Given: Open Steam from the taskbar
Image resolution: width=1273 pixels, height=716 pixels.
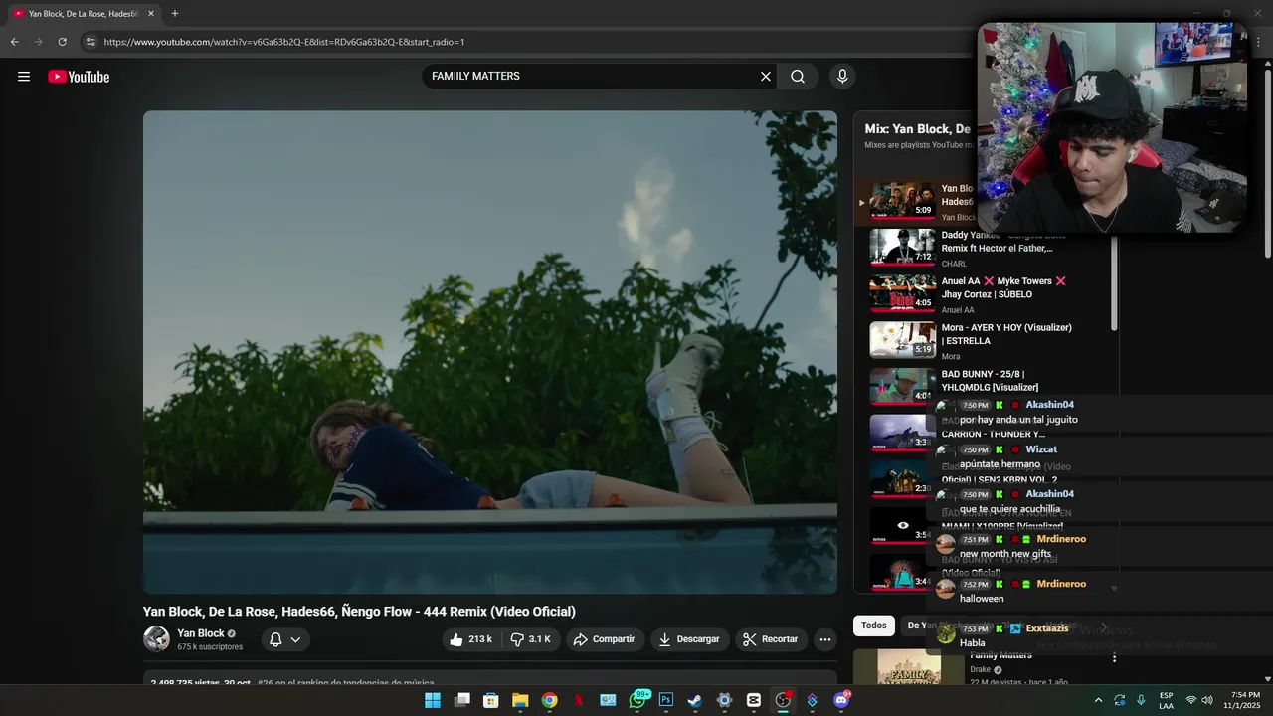Looking at the screenshot, I should [x=695, y=700].
